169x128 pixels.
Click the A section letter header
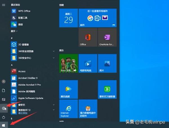pyautogui.click(x=12, y=65)
